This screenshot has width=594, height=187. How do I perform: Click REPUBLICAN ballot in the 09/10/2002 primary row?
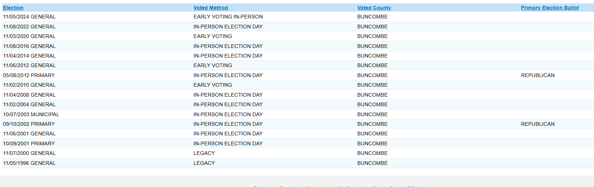[x=537, y=124]
